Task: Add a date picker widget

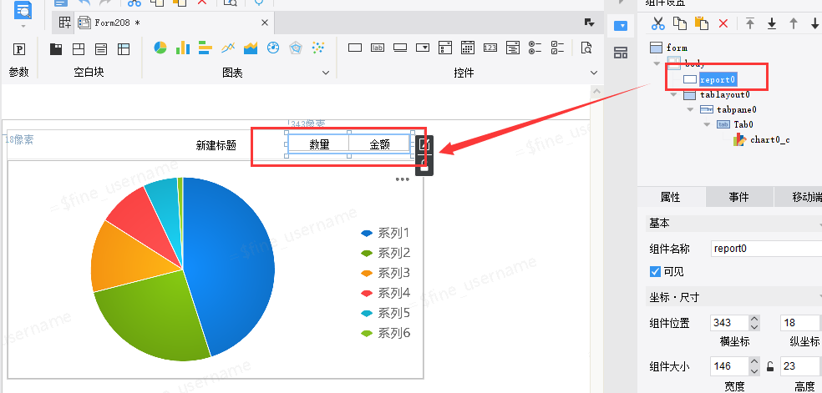Action: pos(468,48)
